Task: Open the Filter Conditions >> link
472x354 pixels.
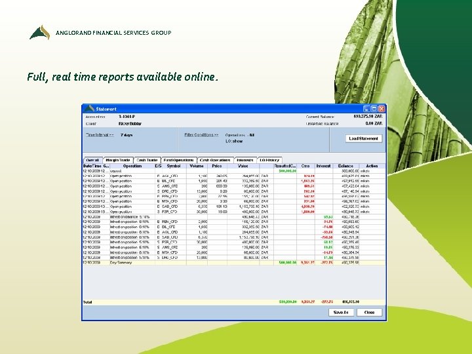Action: tap(201, 135)
